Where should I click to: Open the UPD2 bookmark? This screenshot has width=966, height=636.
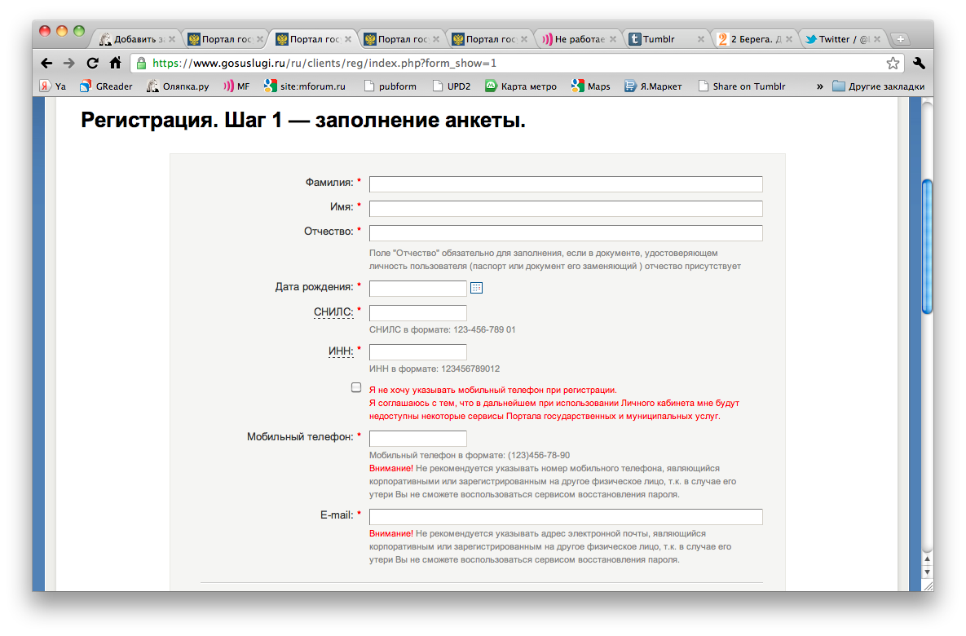[452, 86]
